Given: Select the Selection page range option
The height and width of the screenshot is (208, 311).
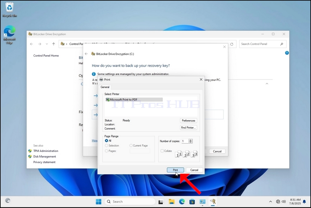Looking at the screenshot, I should pyautogui.click(x=112, y=146).
